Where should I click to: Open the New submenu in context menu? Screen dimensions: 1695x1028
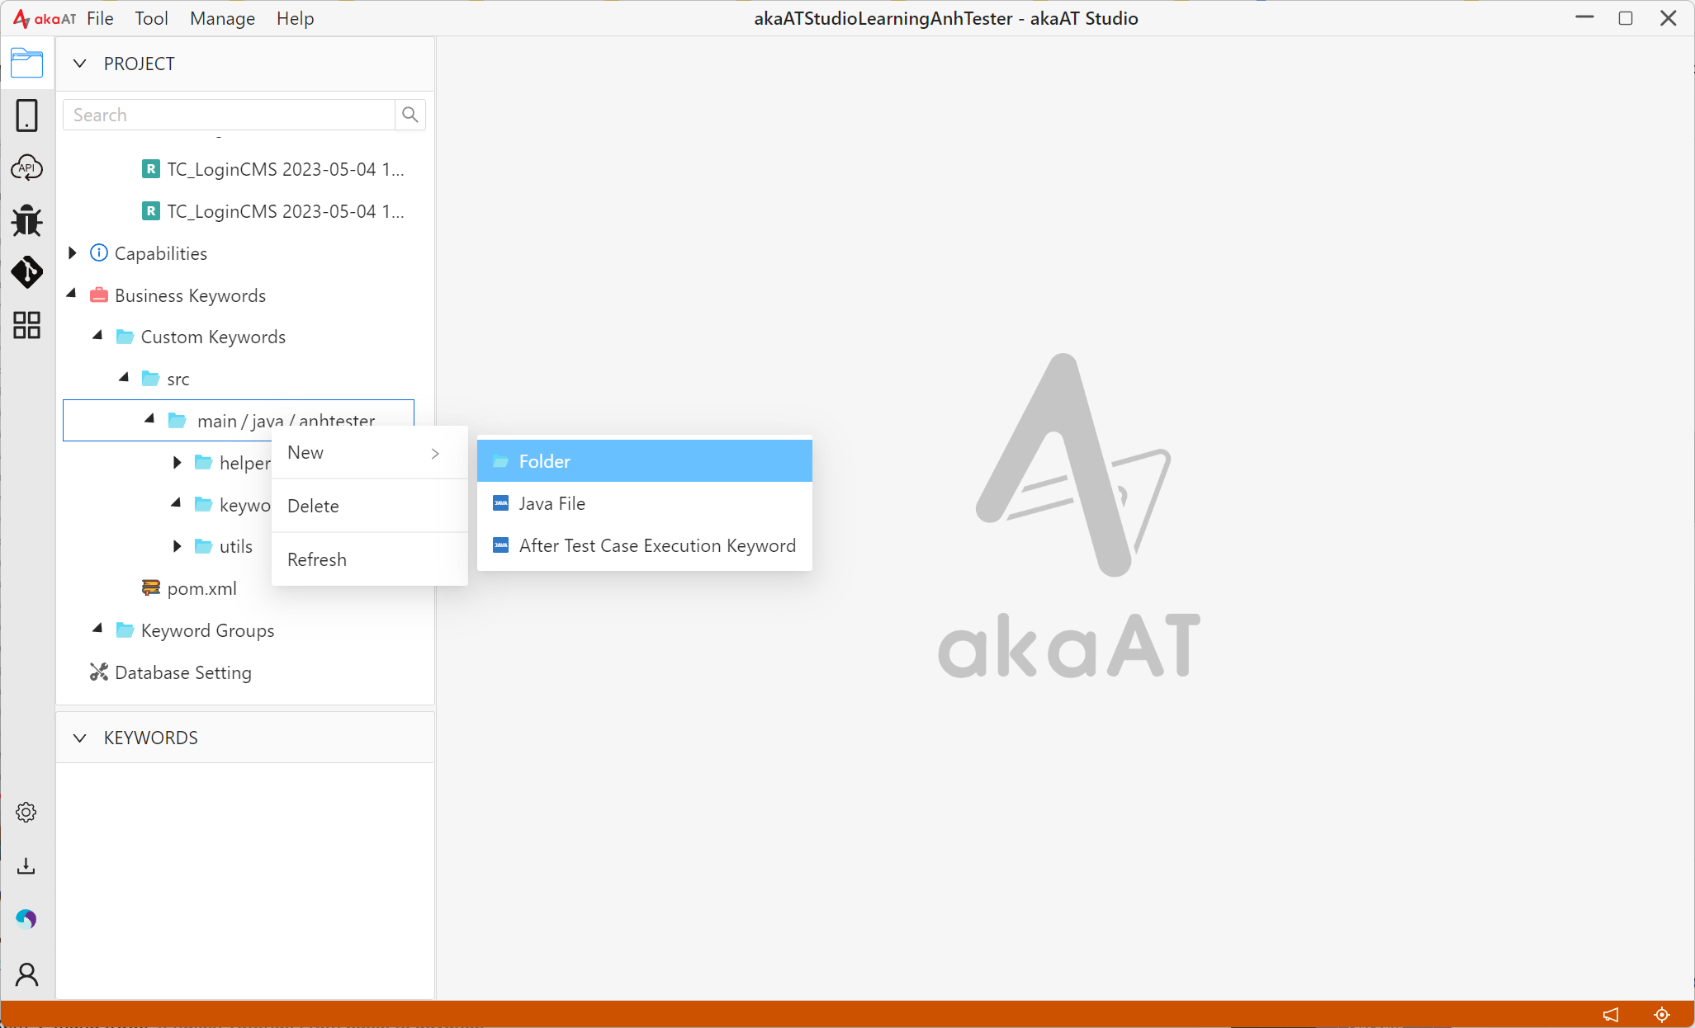pos(369,453)
